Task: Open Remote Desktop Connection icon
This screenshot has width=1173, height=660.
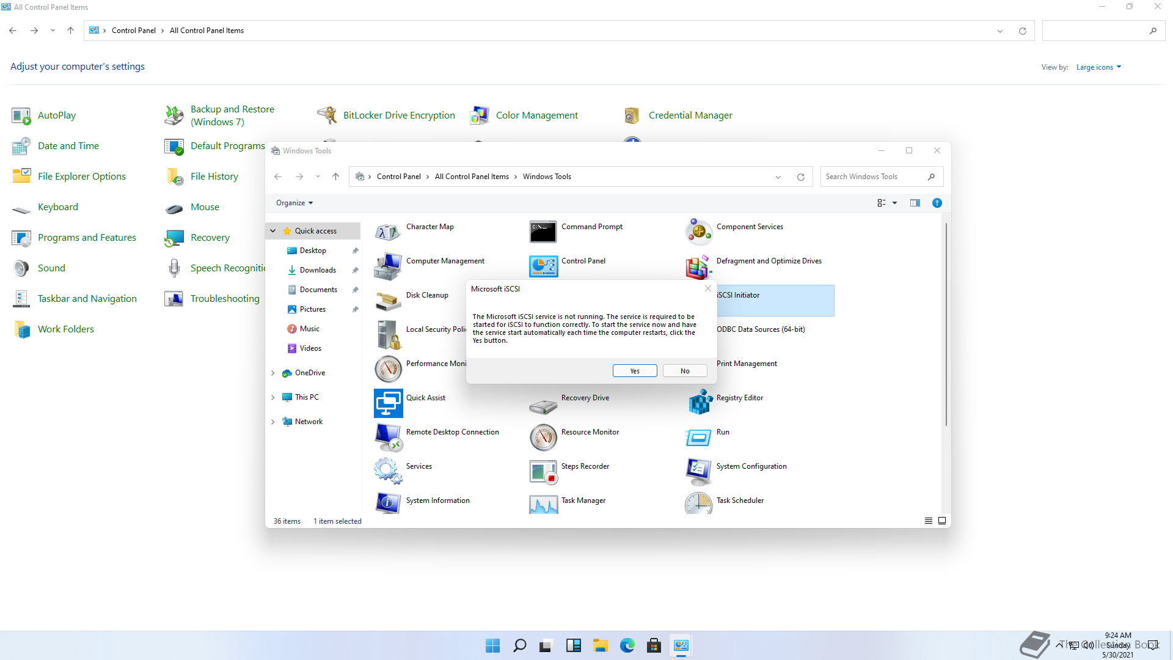Action: (x=388, y=438)
